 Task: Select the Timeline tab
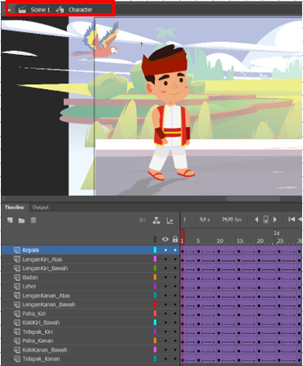[x=15, y=207]
